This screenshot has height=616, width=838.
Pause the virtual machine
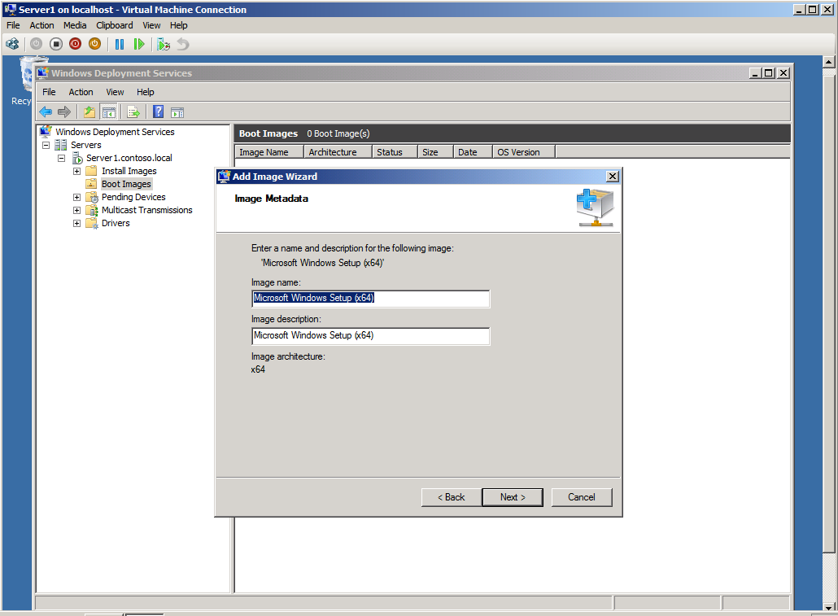[x=119, y=44]
